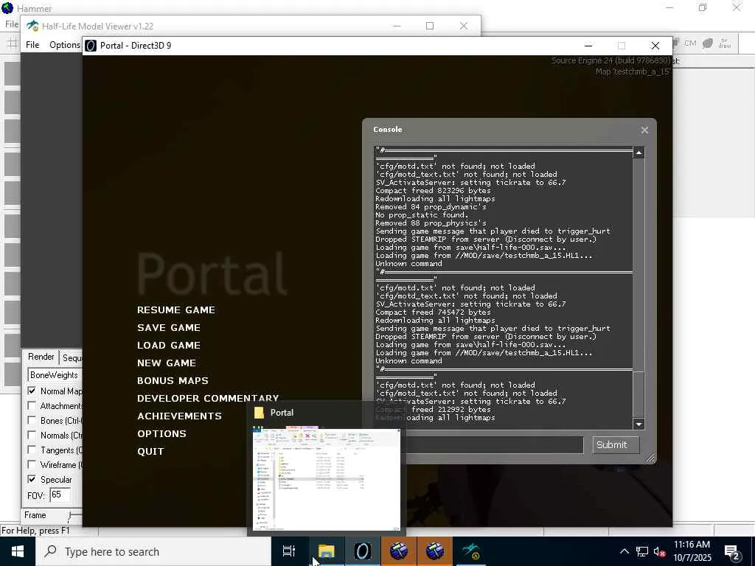This screenshot has height=566, width=755.
Task: Open Options in Portal main menu
Action: point(161,433)
